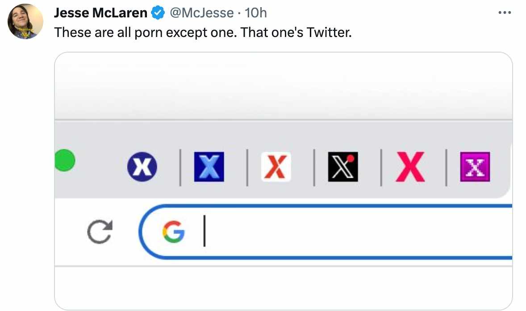Select the orange-red X on white tab
Screen dimensions: 526x311
[x=276, y=167]
